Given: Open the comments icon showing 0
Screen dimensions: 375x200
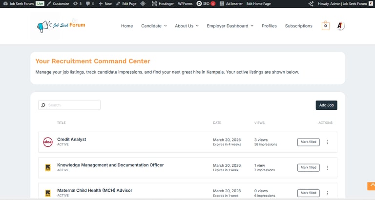Looking at the screenshot, I should tap(90, 3).
